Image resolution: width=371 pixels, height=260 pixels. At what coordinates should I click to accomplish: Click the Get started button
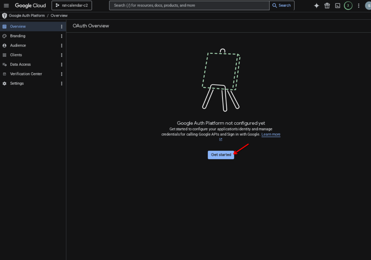click(221, 155)
